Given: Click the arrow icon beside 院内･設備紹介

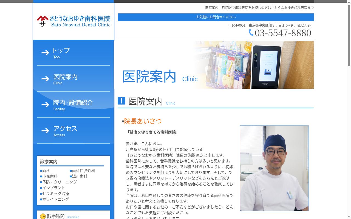Looking at the screenshot, I should point(45,105).
